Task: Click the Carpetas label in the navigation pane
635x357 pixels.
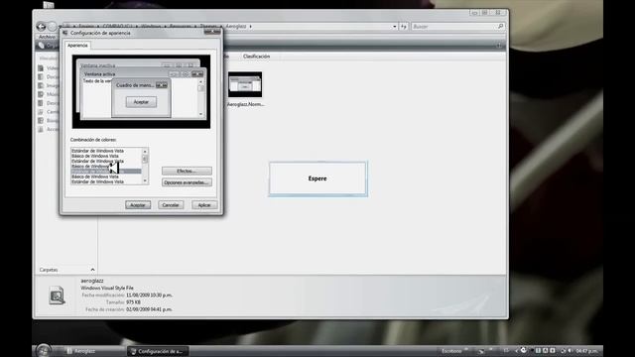Action: (49, 270)
